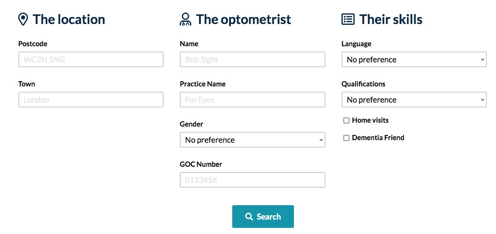Enable the Home visits checkbox
496x234 pixels.
pos(346,120)
